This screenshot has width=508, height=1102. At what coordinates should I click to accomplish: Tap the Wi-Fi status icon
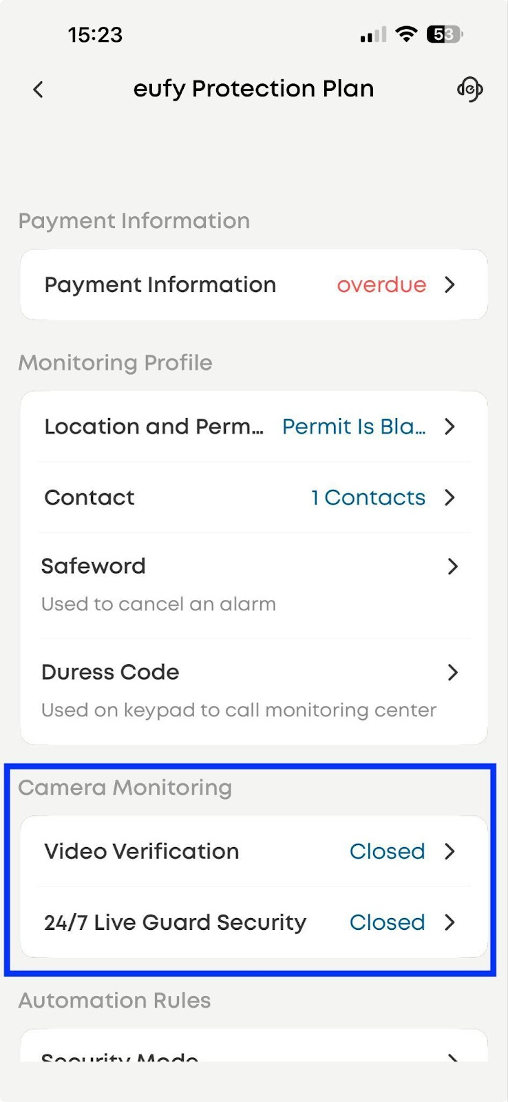point(407,34)
